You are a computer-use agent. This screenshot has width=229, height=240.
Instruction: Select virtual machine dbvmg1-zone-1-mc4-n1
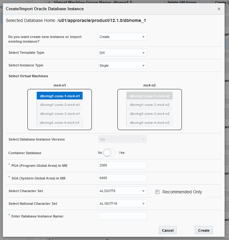coord(59,96)
